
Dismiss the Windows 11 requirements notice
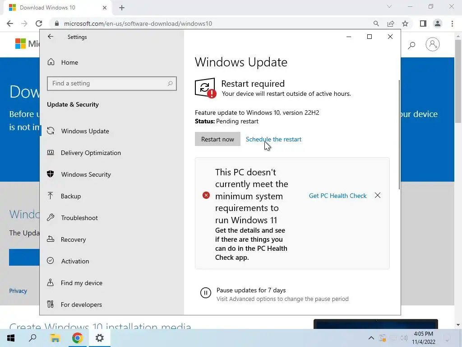tap(378, 195)
